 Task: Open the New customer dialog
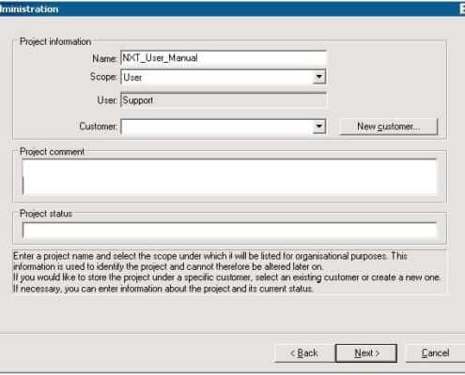click(388, 127)
